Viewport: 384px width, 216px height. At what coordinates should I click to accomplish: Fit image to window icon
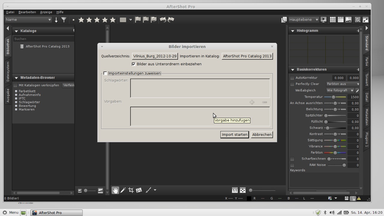pyautogui.click(x=242, y=190)
